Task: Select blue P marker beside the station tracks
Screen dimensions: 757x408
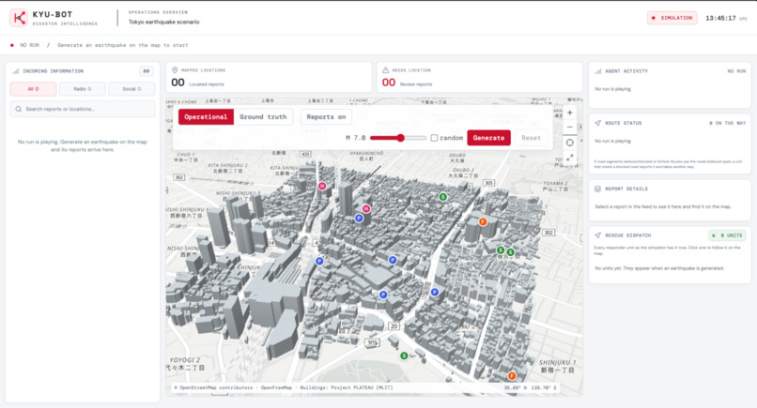Action: (319, 261)
